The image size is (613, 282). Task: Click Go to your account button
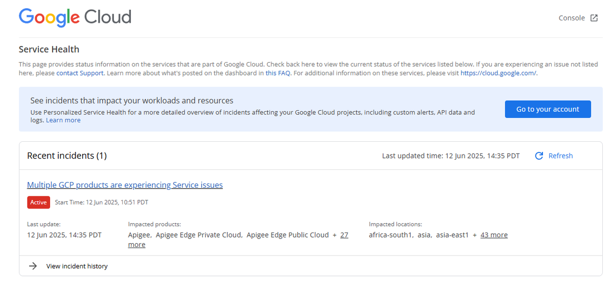click(x=548, y=109)
